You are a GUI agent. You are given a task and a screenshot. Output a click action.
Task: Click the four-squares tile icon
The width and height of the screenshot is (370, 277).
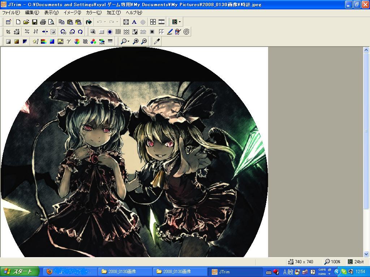(x=153, y=22)
